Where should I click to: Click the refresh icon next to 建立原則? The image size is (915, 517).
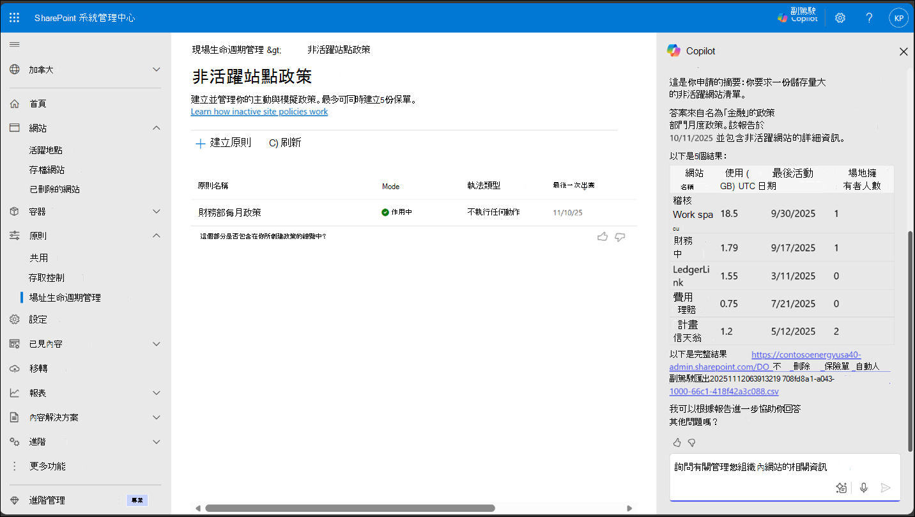click(x=284, y=142)
